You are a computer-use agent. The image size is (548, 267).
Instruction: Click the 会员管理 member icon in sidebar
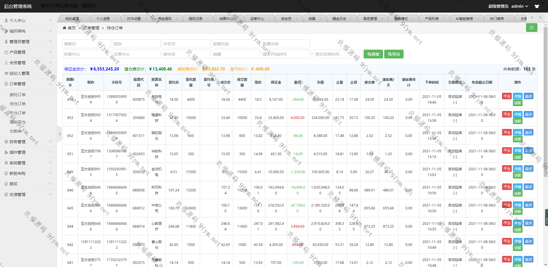[x=6, y=63]
